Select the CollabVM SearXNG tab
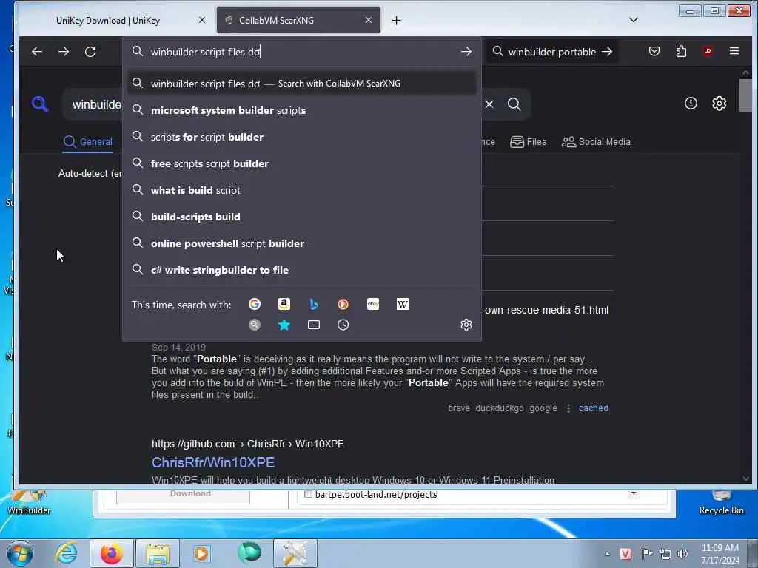This screenshot has height=568, width=758. coord(298,20)
